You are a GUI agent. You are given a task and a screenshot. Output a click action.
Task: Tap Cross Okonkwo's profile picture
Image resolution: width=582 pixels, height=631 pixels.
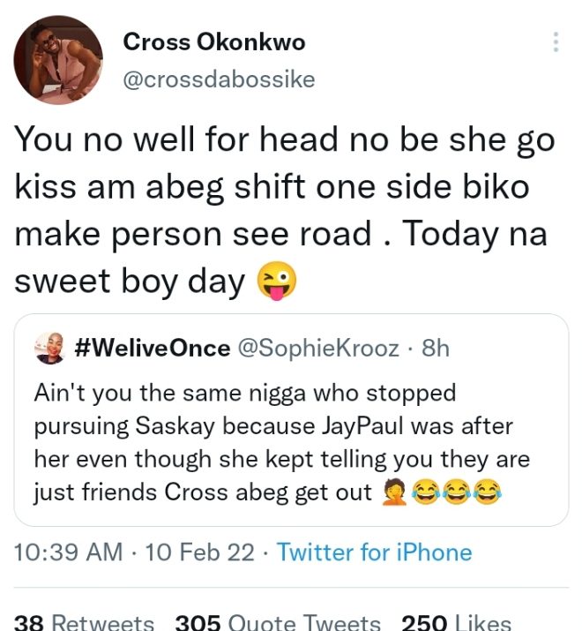coord(57,60)
